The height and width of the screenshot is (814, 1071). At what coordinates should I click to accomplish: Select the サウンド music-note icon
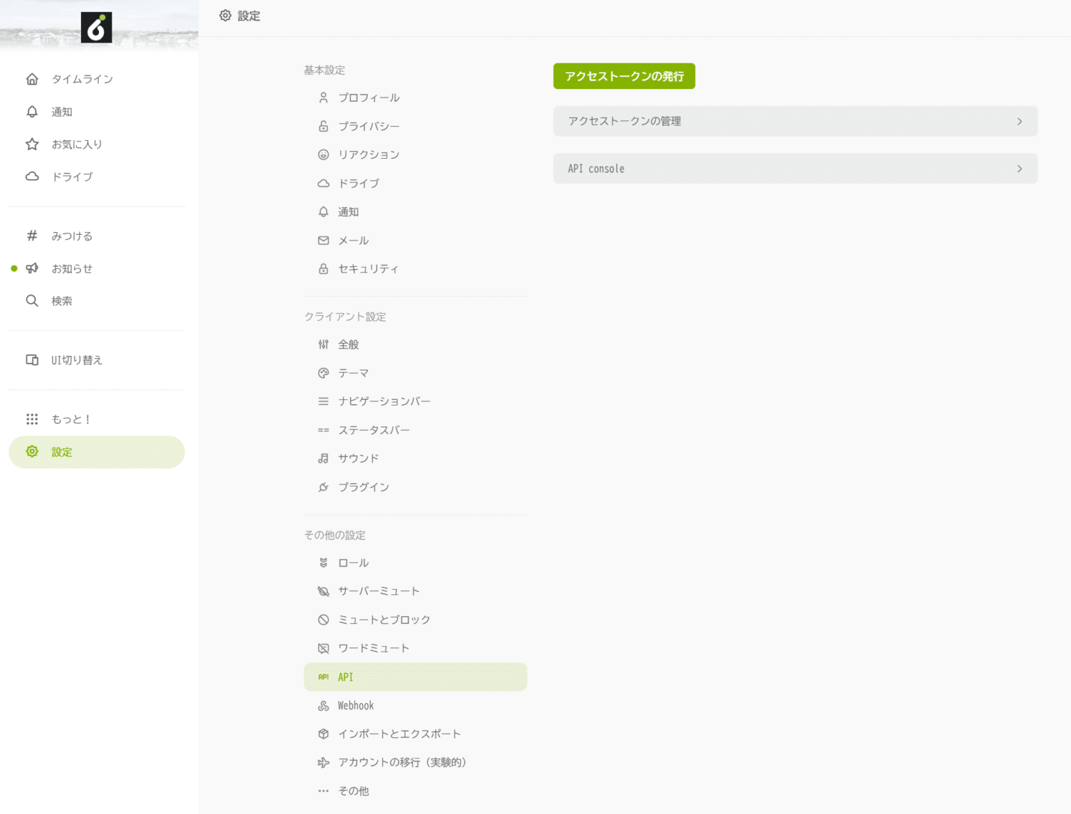(x=323, y=458)
